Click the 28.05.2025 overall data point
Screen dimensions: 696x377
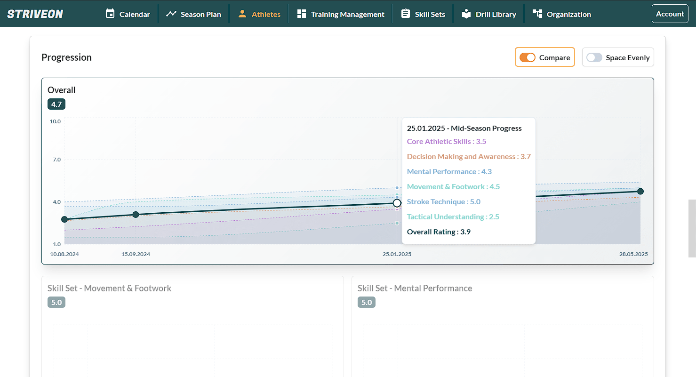tap(640, 191)
